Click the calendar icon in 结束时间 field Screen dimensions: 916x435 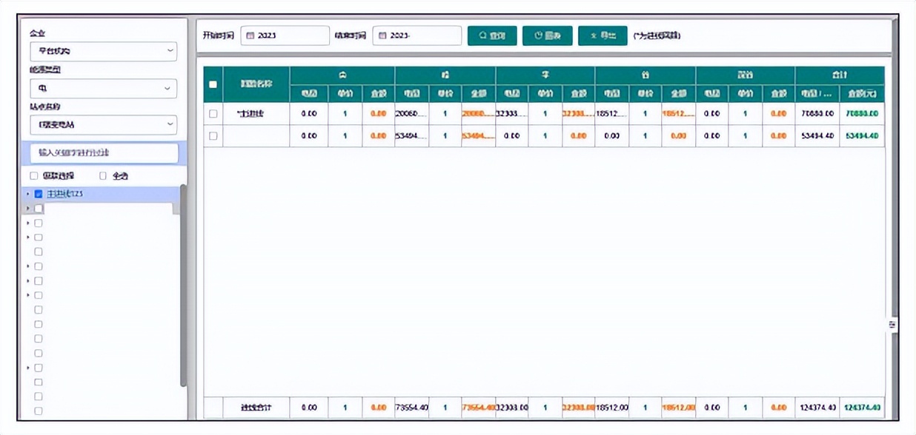pos(382,36)
